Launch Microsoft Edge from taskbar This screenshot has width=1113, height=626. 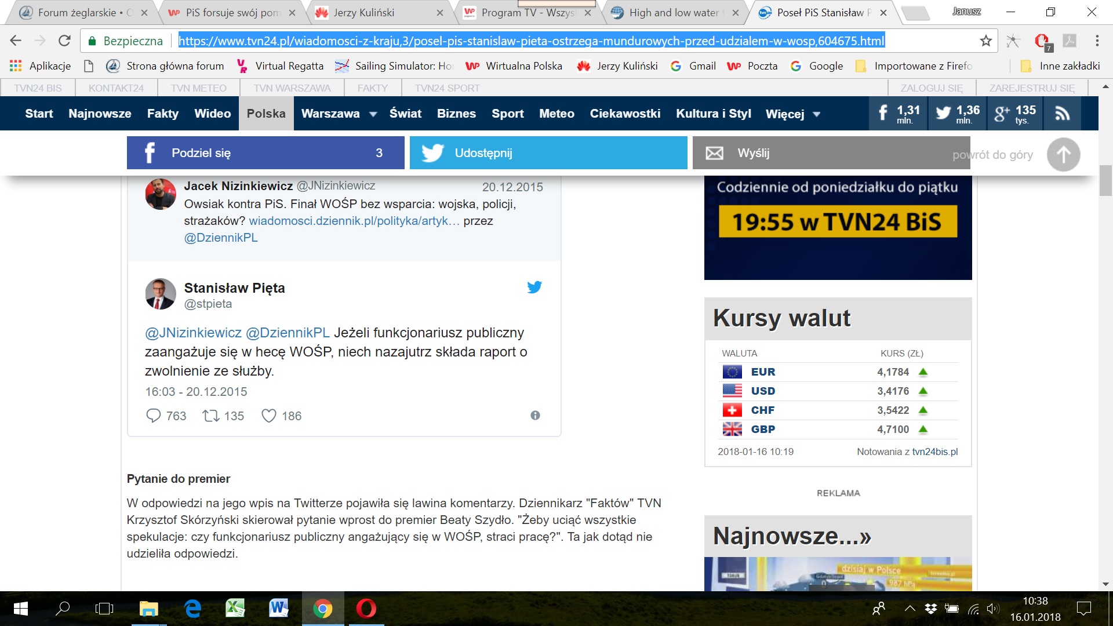(192, 609)
